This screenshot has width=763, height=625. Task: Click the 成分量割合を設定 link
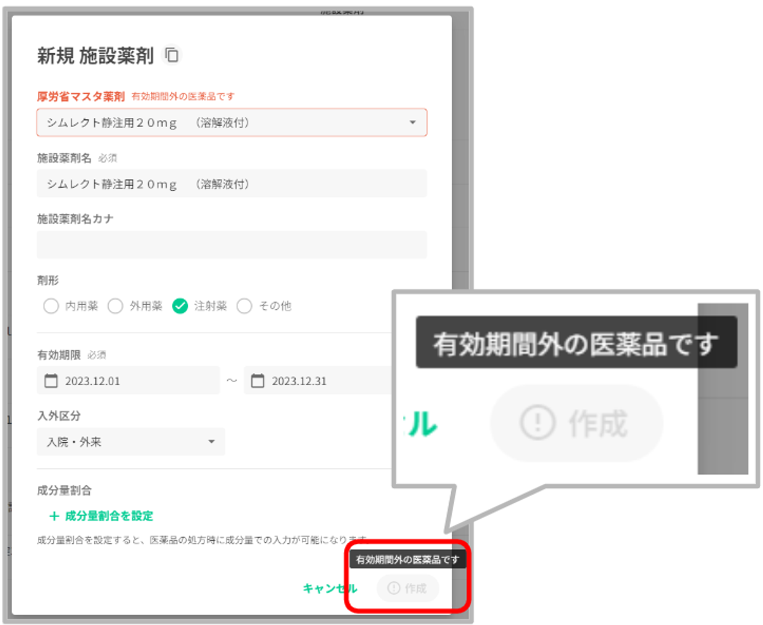[x=108, y=516]
